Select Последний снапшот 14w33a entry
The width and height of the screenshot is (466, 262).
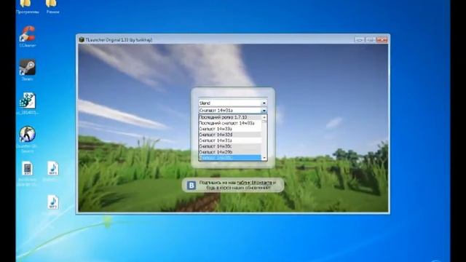tap(230, 123)
